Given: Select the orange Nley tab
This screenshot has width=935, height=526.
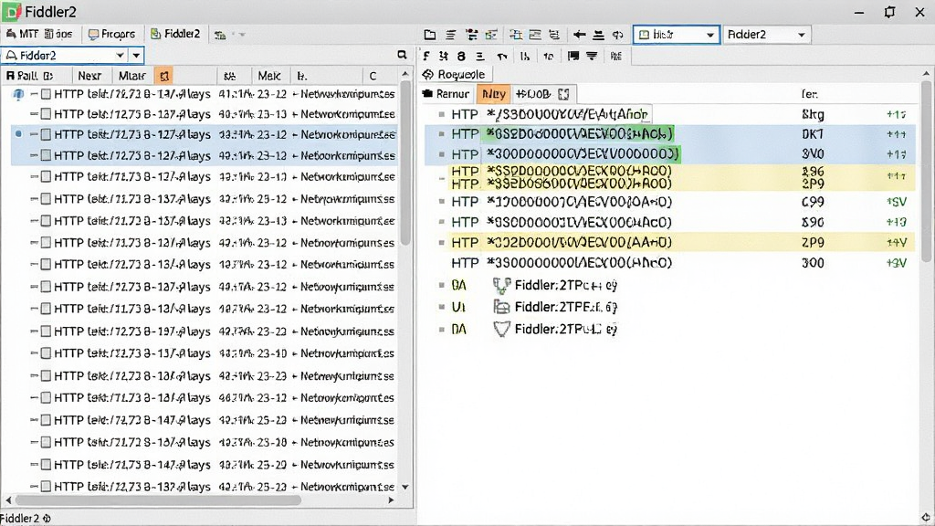Looking at the screenshot, I should coord(494,94).
